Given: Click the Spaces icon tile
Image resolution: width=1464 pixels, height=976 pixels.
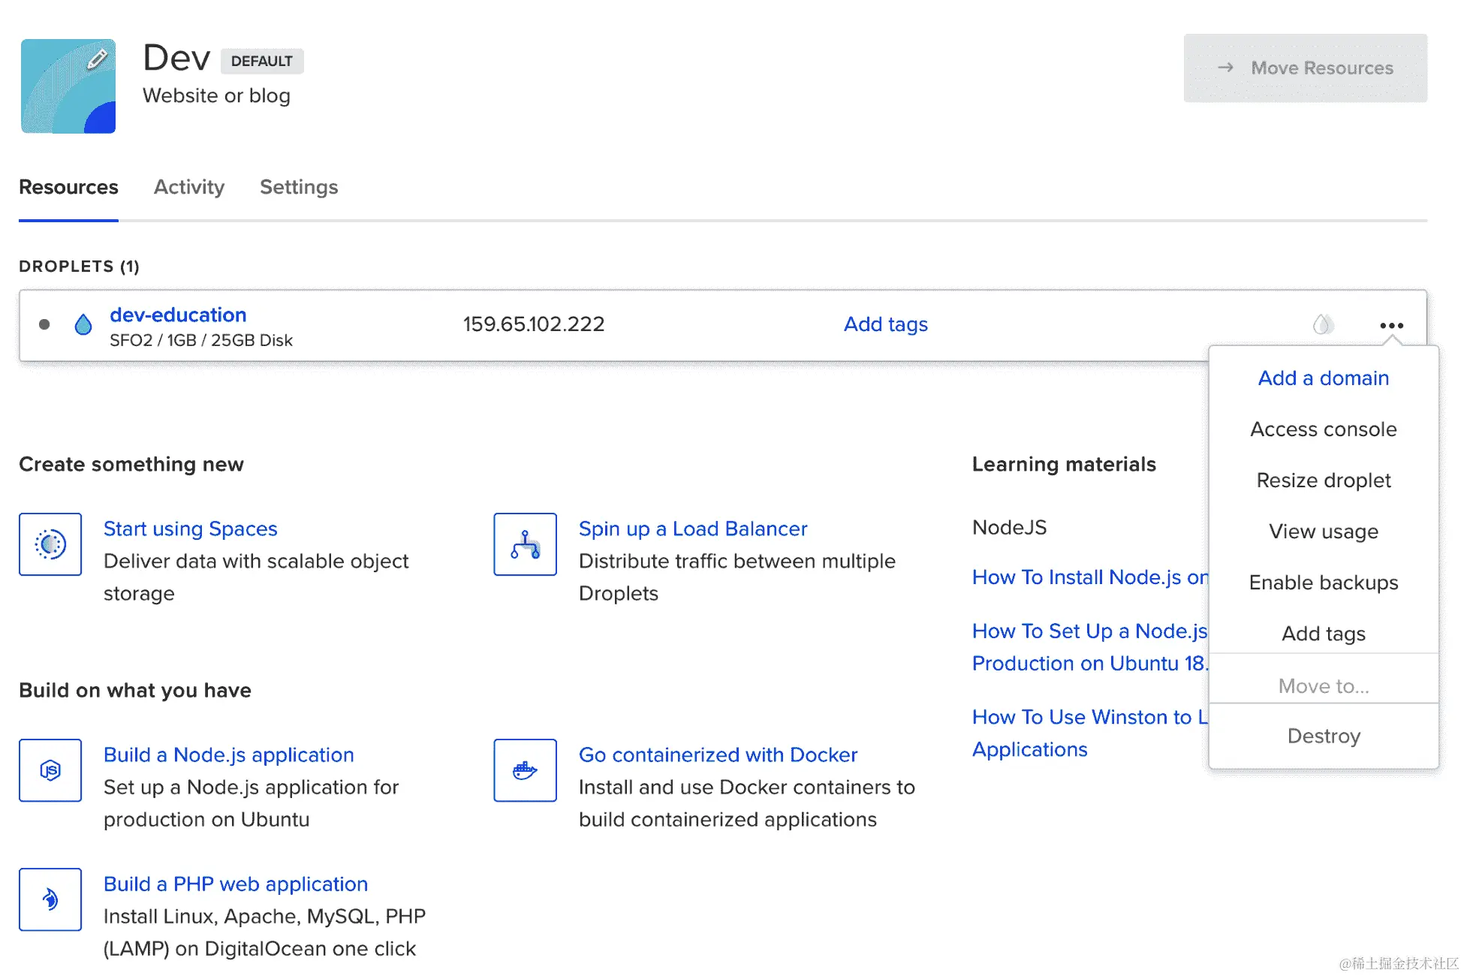Looking at the screenshot, I should click(x=50, y=544).
